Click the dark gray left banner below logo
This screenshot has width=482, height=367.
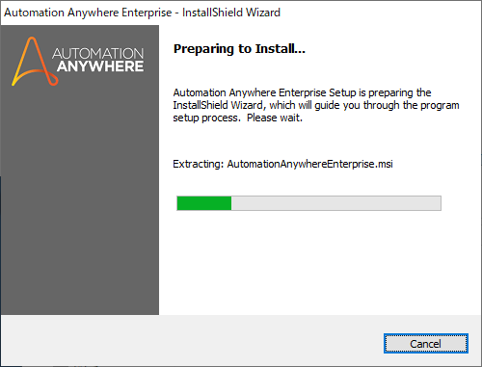(80, 199)
